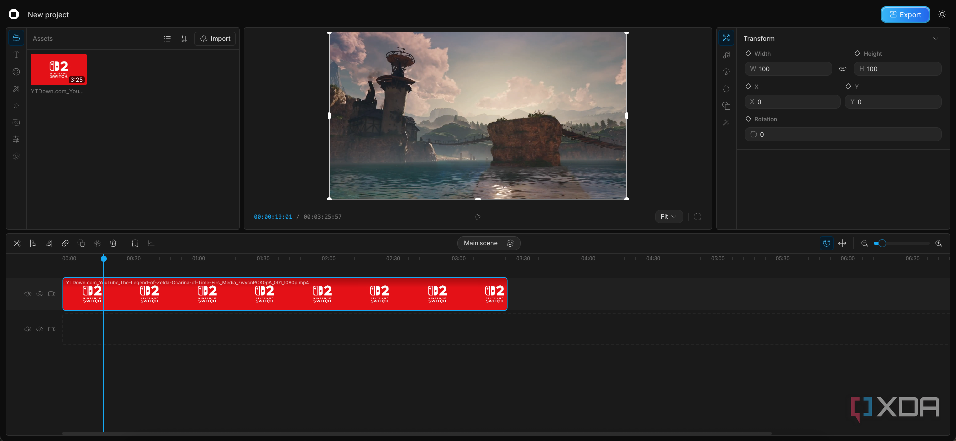This screenshot has width=956, height=441.
Task: Open the magic wand effects panel in left sidebar
Action: (16, 89)
